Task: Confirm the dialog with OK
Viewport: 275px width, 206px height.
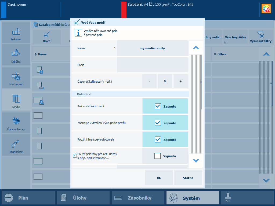Action: (x=159, y=178)
